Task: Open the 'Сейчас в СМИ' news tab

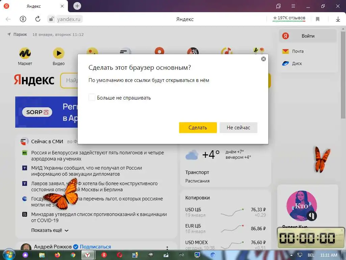Action: 47,142
